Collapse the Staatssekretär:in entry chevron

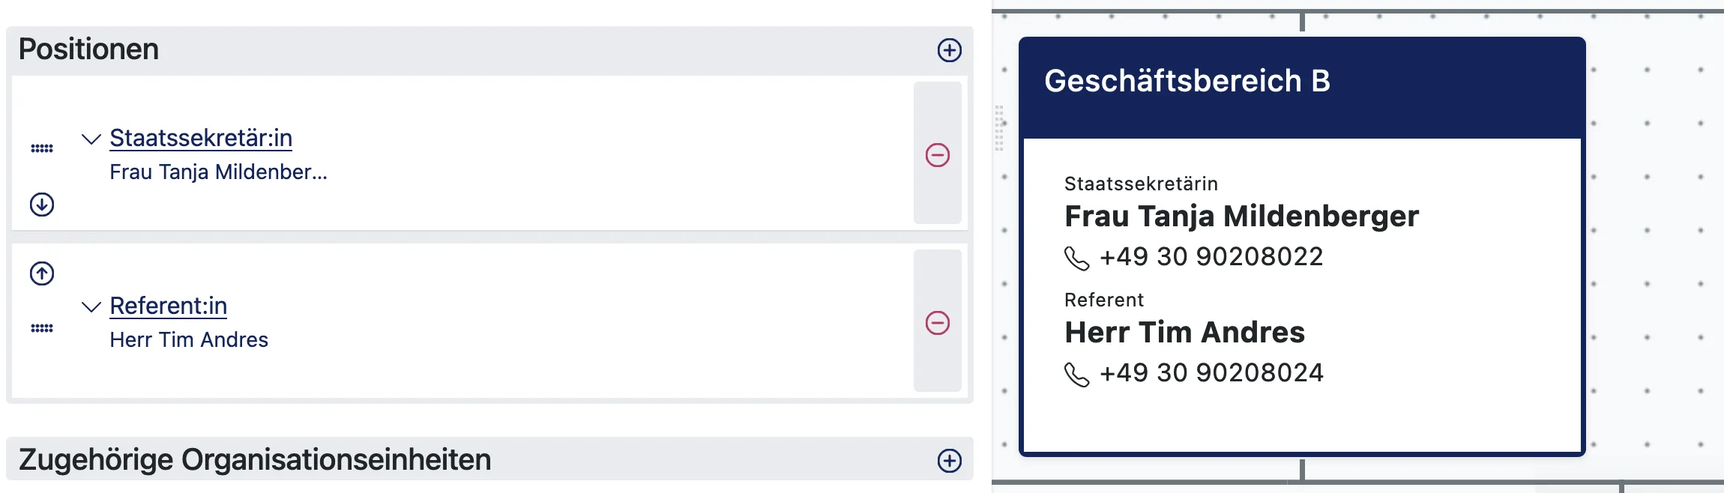[x=91, y=139]
